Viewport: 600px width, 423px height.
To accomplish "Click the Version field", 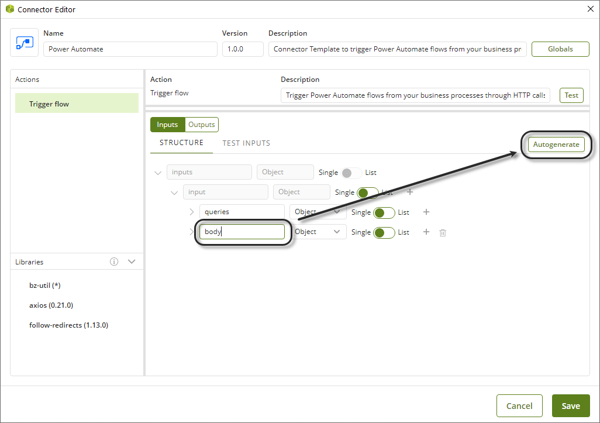I will (x=243, y=49).
